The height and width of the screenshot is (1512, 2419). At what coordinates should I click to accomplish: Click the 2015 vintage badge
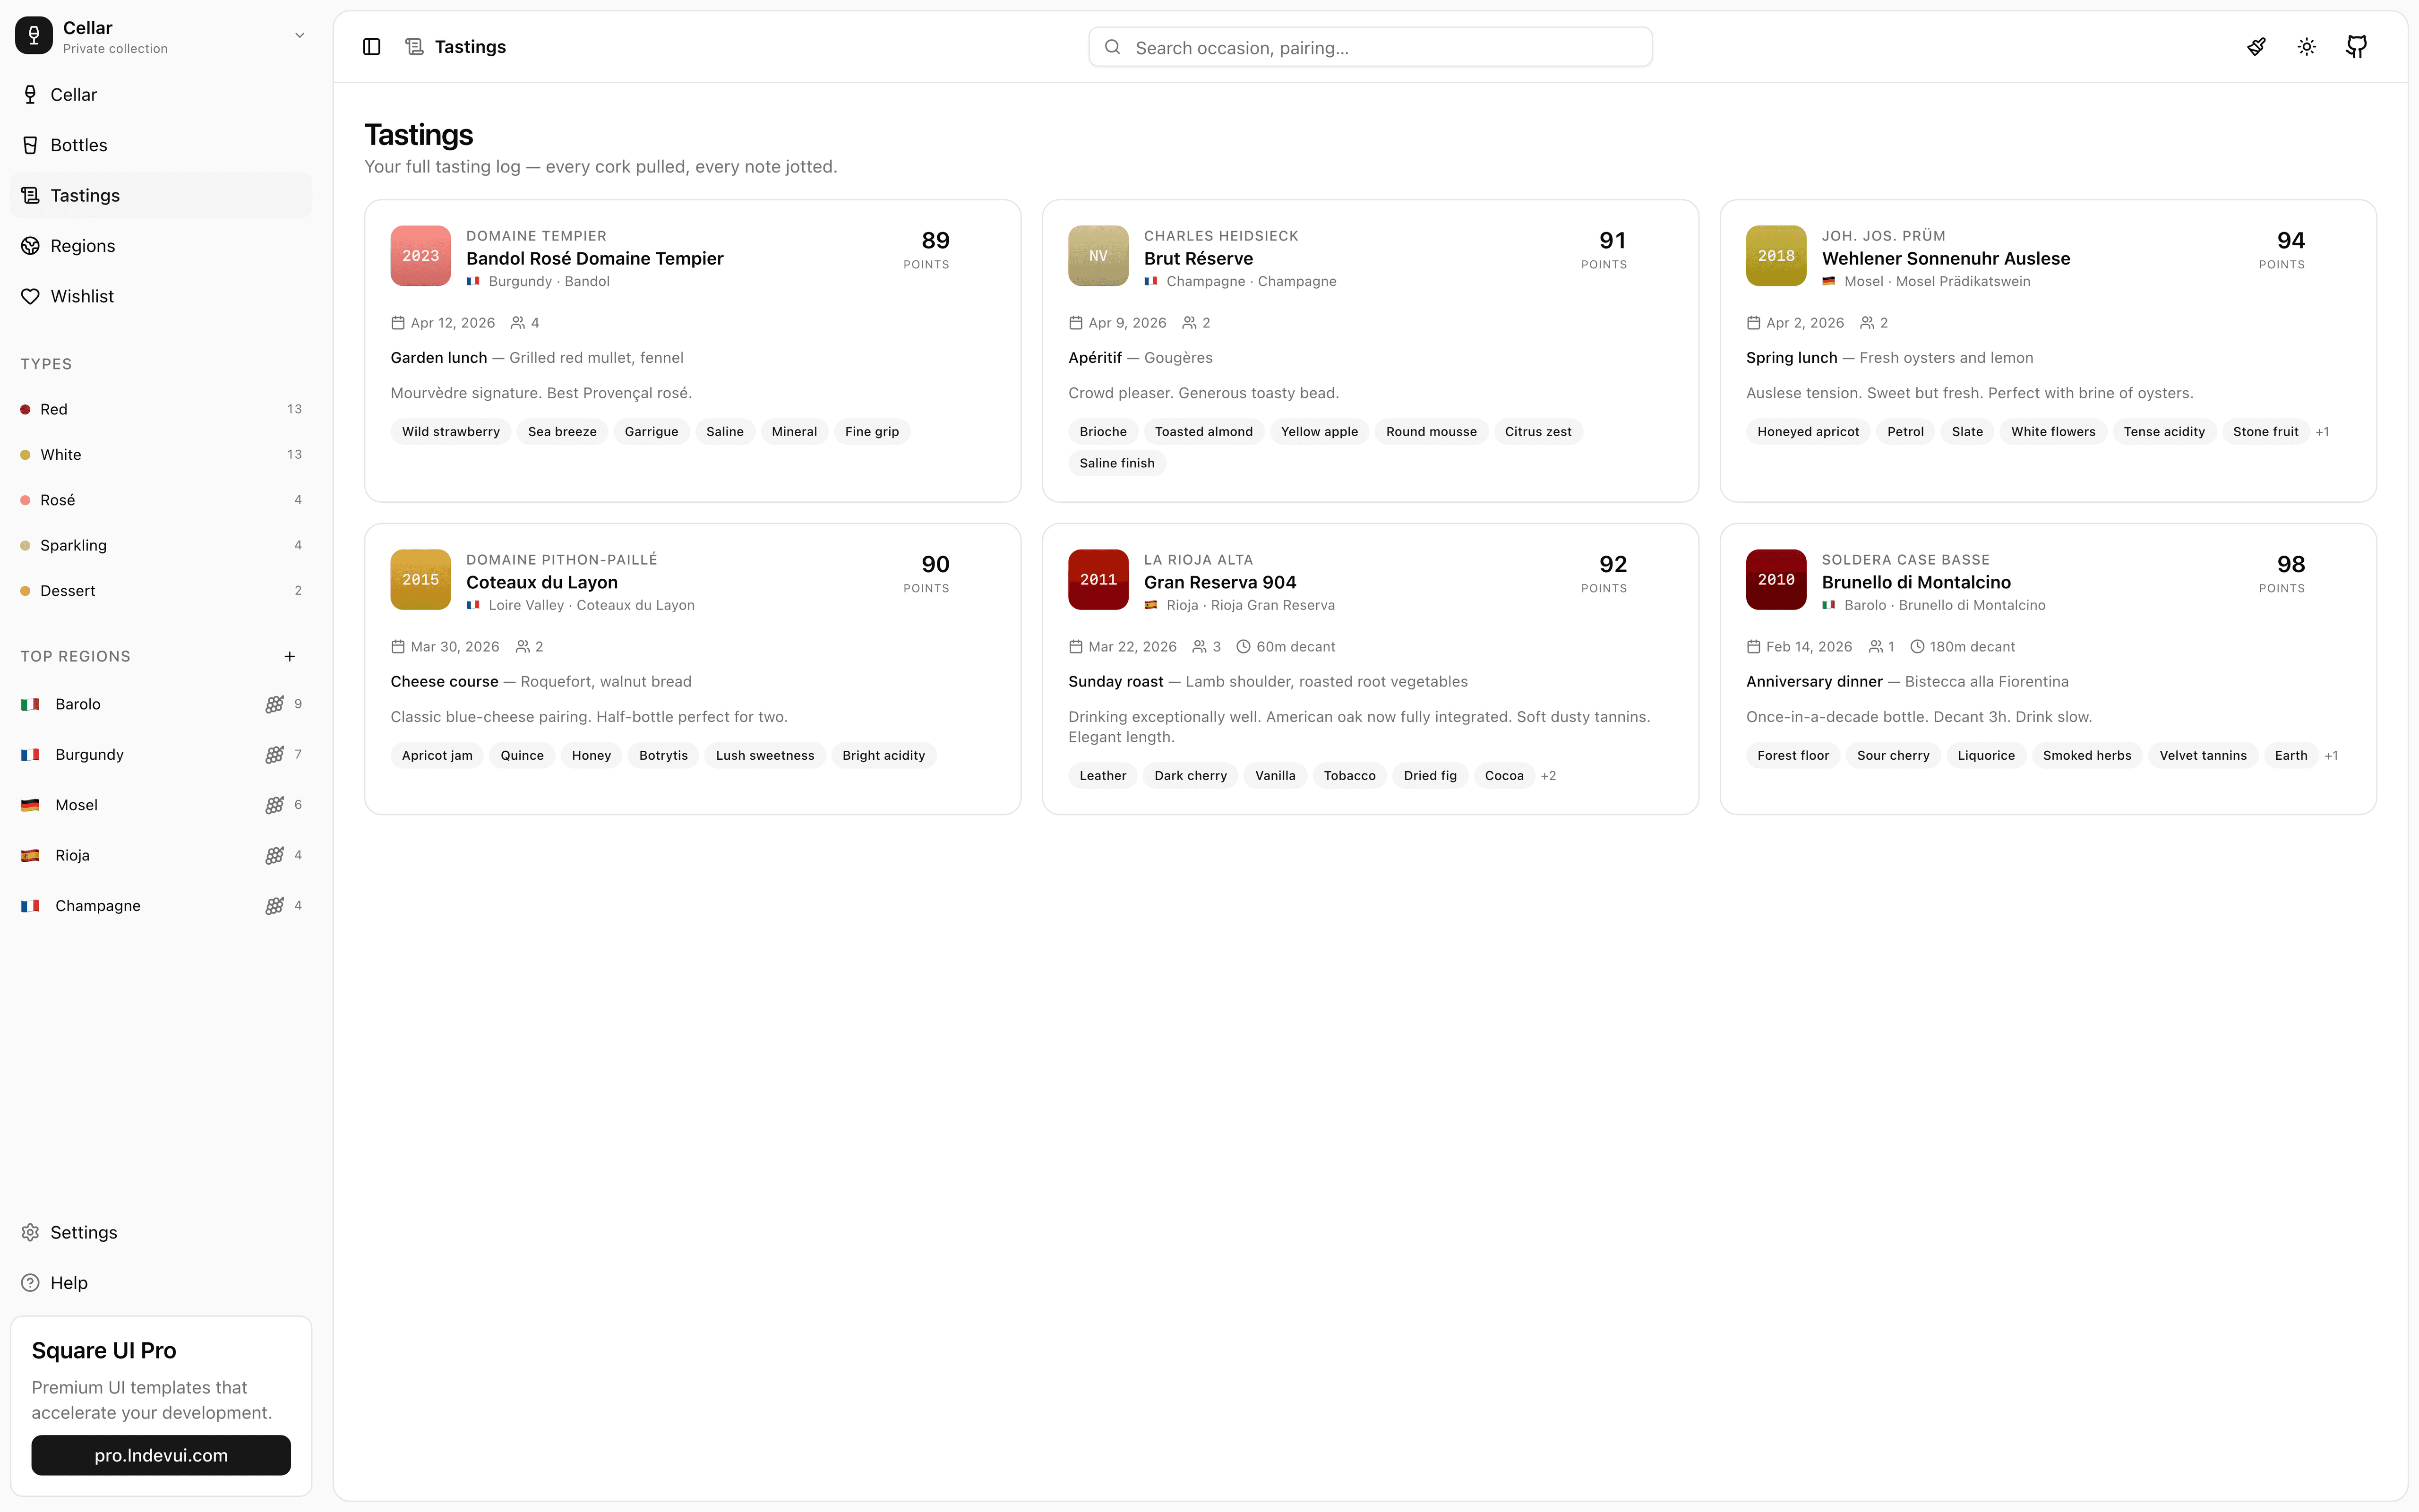(x=421, y=580)
